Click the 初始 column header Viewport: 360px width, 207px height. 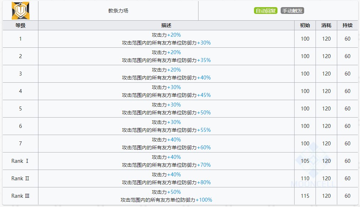pos(305,25)
